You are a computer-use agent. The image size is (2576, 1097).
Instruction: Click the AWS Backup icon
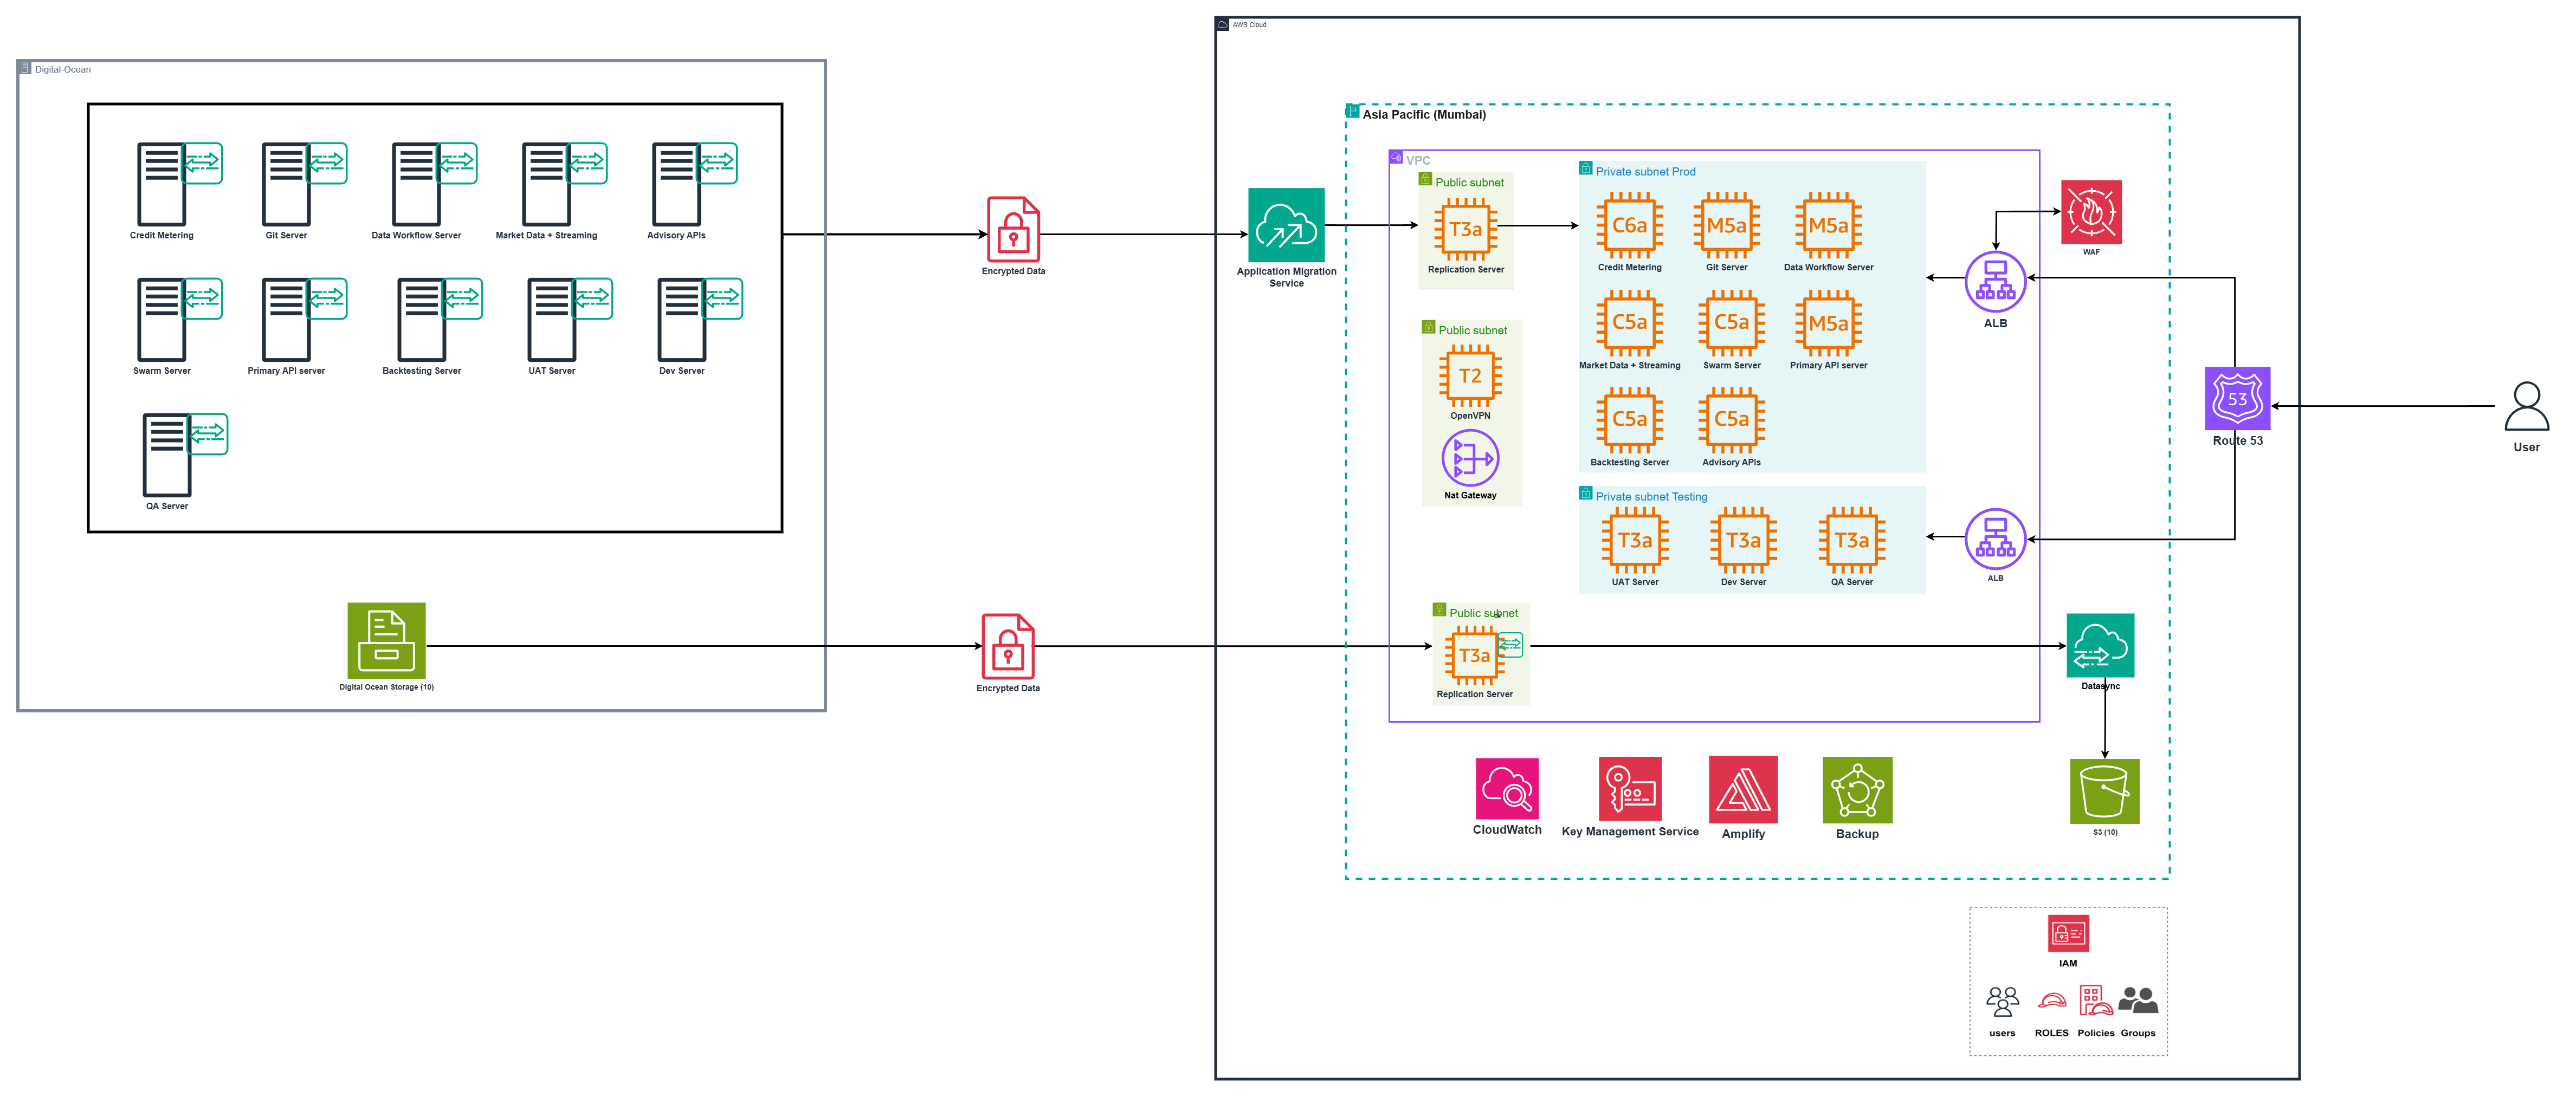(x=1857, y=790)
